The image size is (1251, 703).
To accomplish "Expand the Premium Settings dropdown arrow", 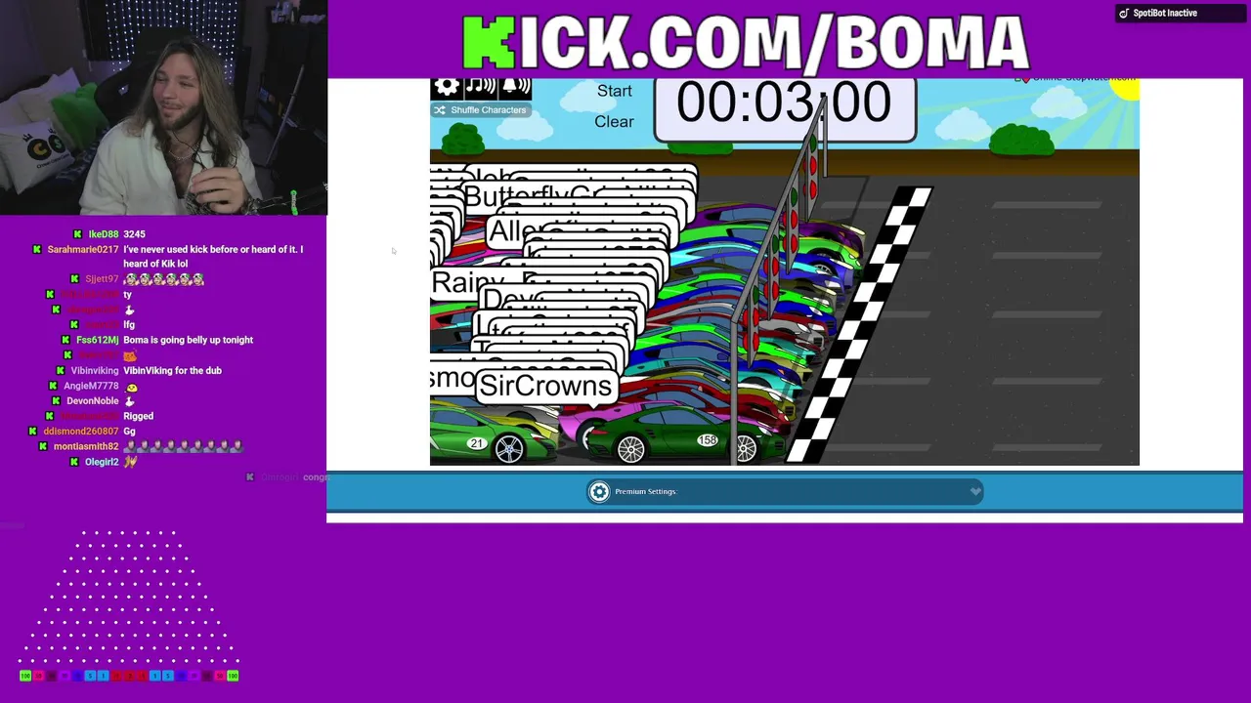I will (x=974, y=492).
